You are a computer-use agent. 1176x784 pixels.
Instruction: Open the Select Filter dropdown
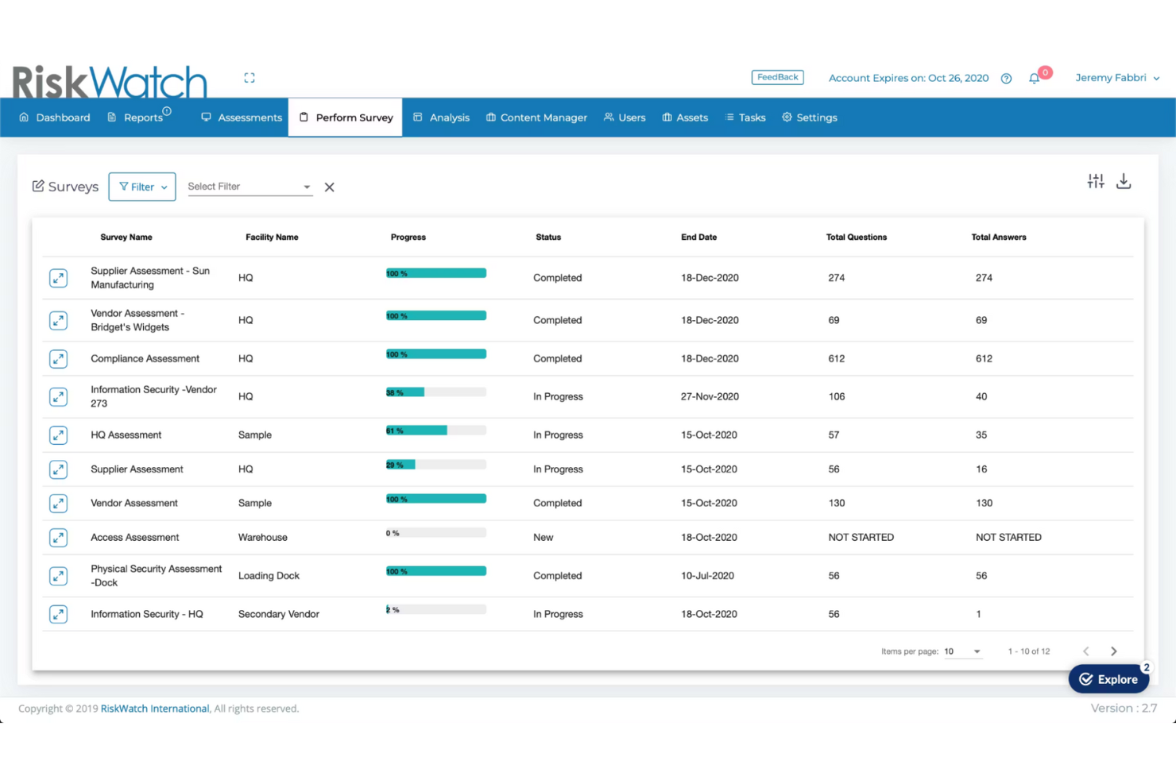pyautogui.click(x=248, y=186)
